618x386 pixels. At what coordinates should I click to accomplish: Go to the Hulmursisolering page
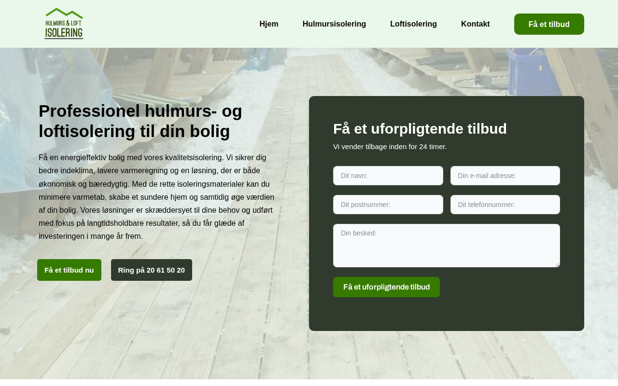334,24
